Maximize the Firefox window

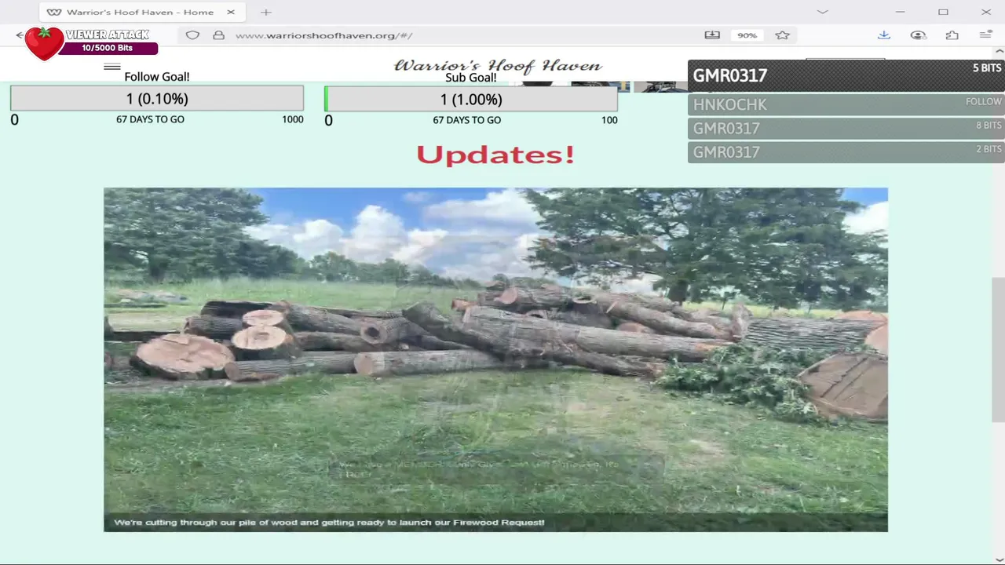[x=943, y=12]
